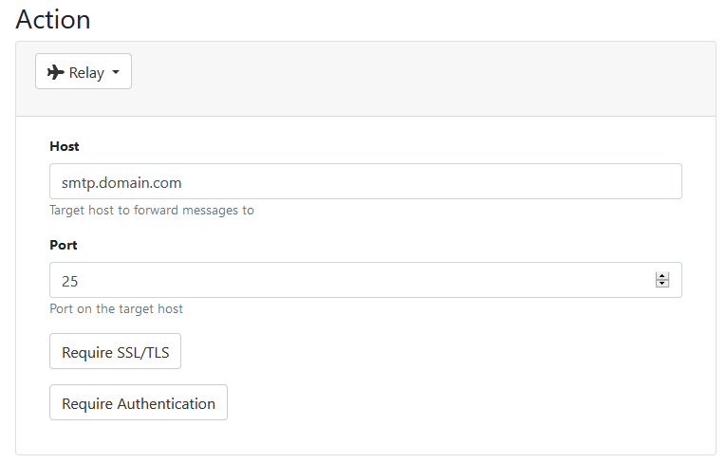Click the "Target host to forward messages to" hint
Image resolution: width=727 pixels, height=463 pixels.
tap(152, 210)
